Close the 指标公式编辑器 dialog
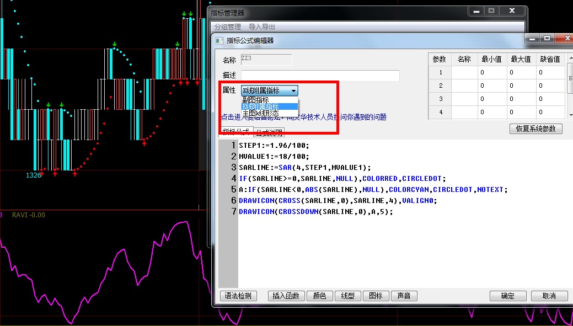Viewport: 573px width, 326px height. pyautogui.click(x=565, y=38)
